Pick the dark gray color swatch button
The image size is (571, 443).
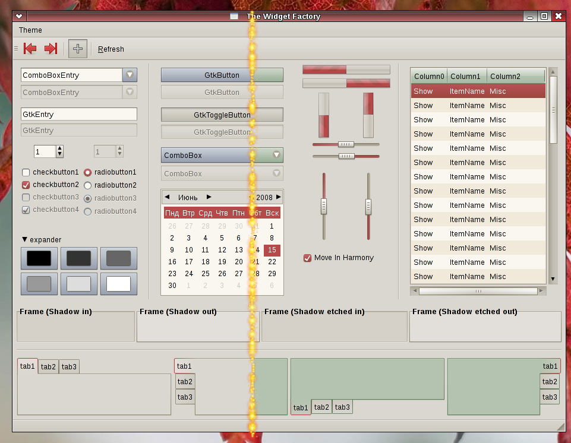coord(78,258)
